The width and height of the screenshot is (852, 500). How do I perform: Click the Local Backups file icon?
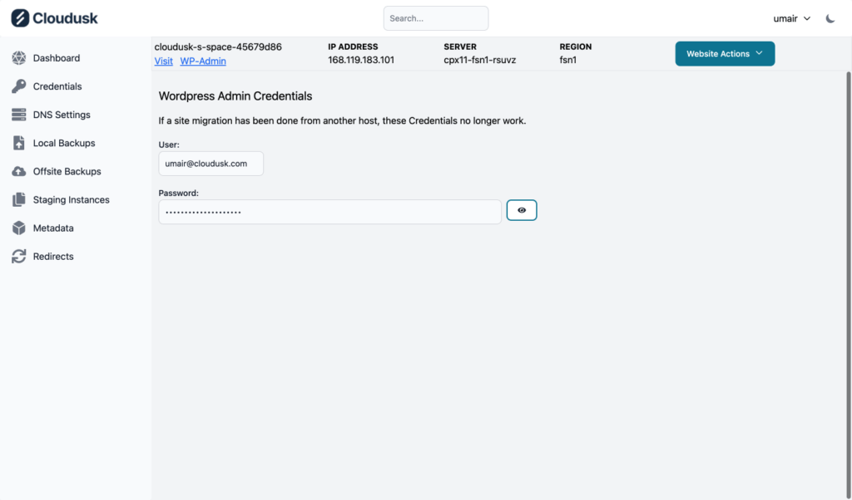click(x=18, y=143)
